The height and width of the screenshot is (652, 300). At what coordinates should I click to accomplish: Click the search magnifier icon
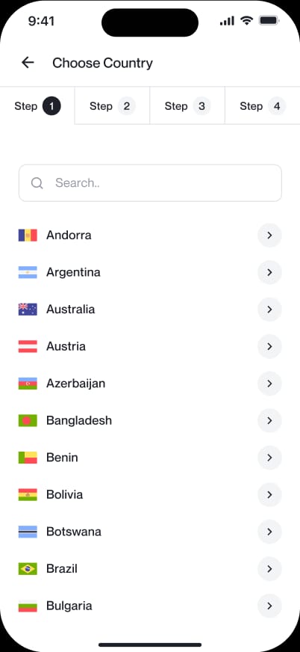pyautogui.click(x=37, y=183)
